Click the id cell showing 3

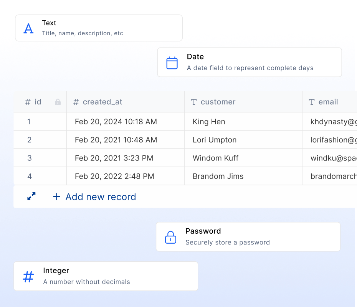click(30, 158)
